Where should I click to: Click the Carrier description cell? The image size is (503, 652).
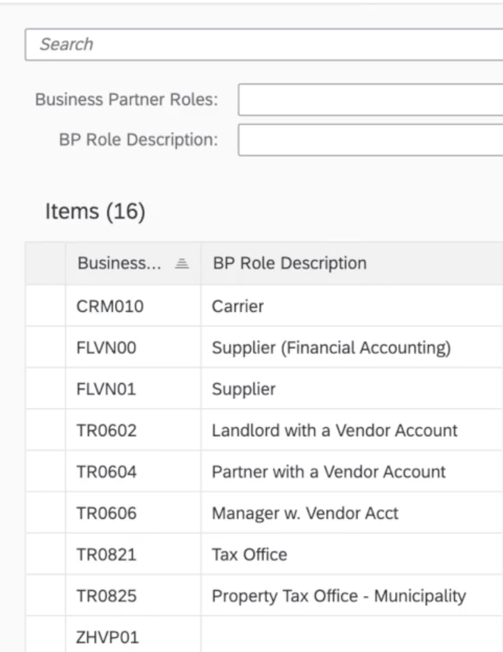click(238, 306)
